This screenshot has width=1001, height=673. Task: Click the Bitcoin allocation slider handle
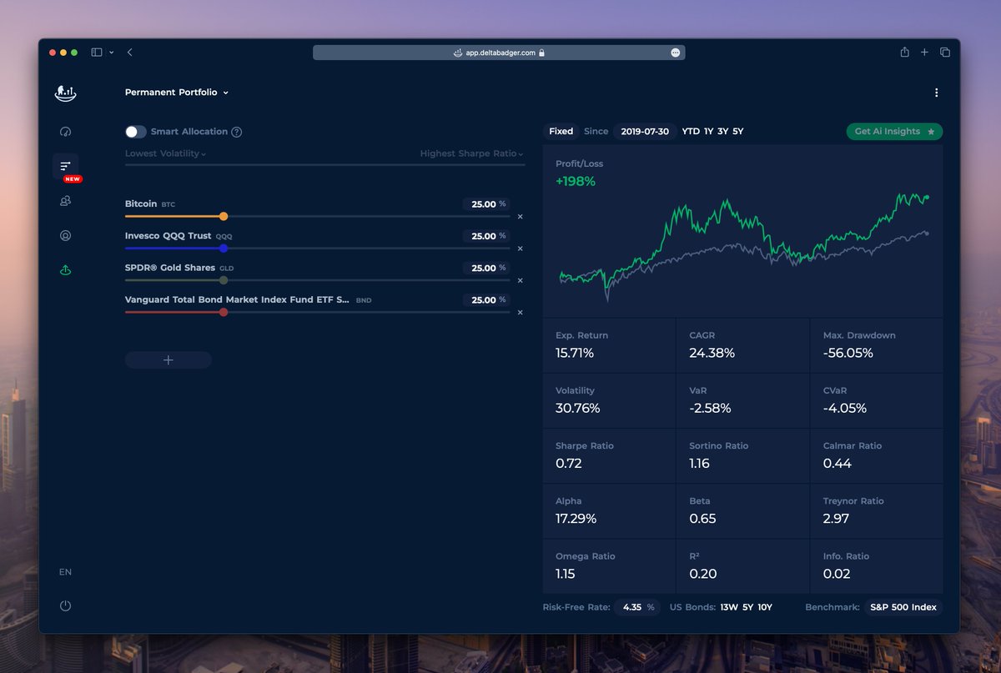pyautogui.click(x=224, y=216)
